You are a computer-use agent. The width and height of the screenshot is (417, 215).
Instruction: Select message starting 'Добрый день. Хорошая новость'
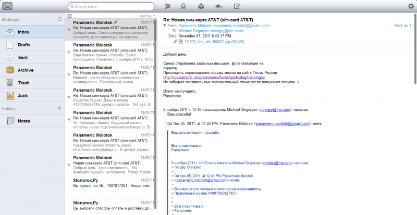tap(110, 165)
